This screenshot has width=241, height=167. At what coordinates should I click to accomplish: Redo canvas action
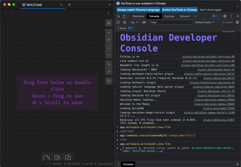click(109, 72)
